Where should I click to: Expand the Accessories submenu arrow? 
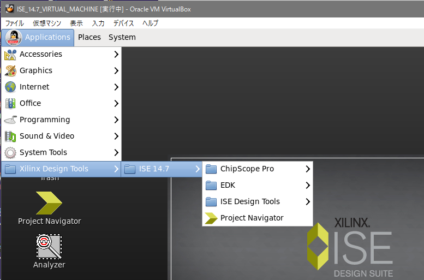coord(116,55)
